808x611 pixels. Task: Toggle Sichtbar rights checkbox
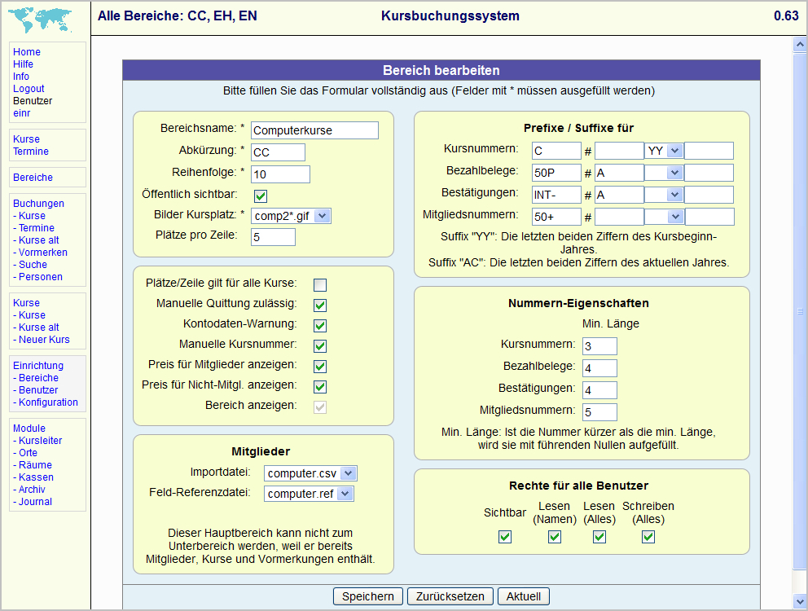coord(505,537)
